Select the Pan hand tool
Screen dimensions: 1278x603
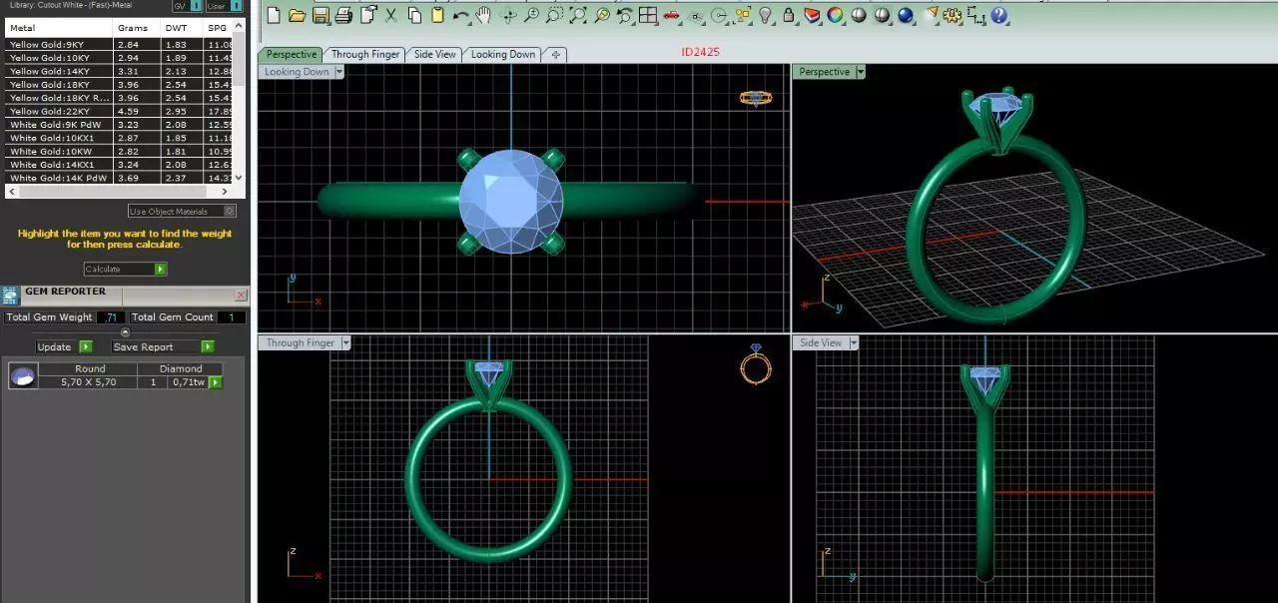(x=482, y=15)
